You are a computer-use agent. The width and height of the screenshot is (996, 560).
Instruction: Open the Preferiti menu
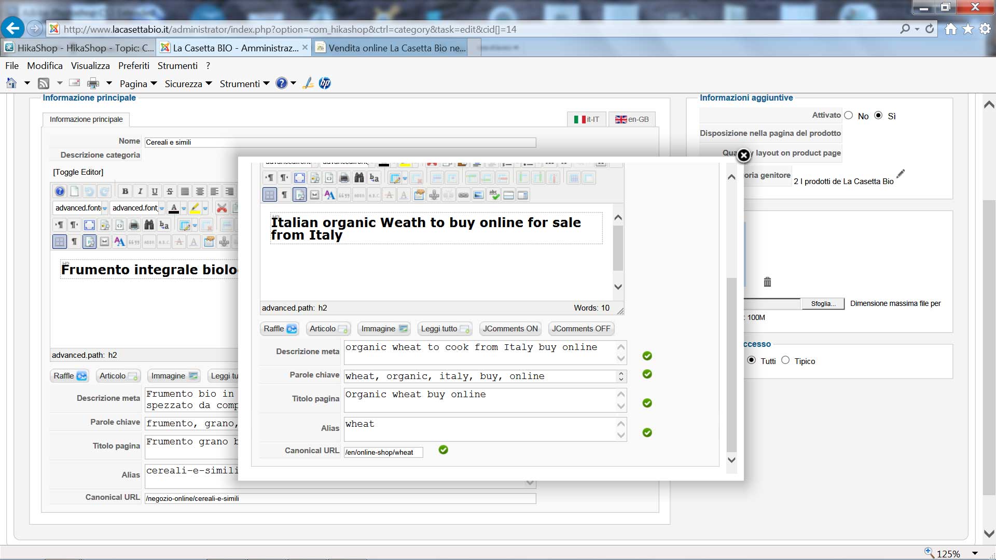[x=133, y=66]
